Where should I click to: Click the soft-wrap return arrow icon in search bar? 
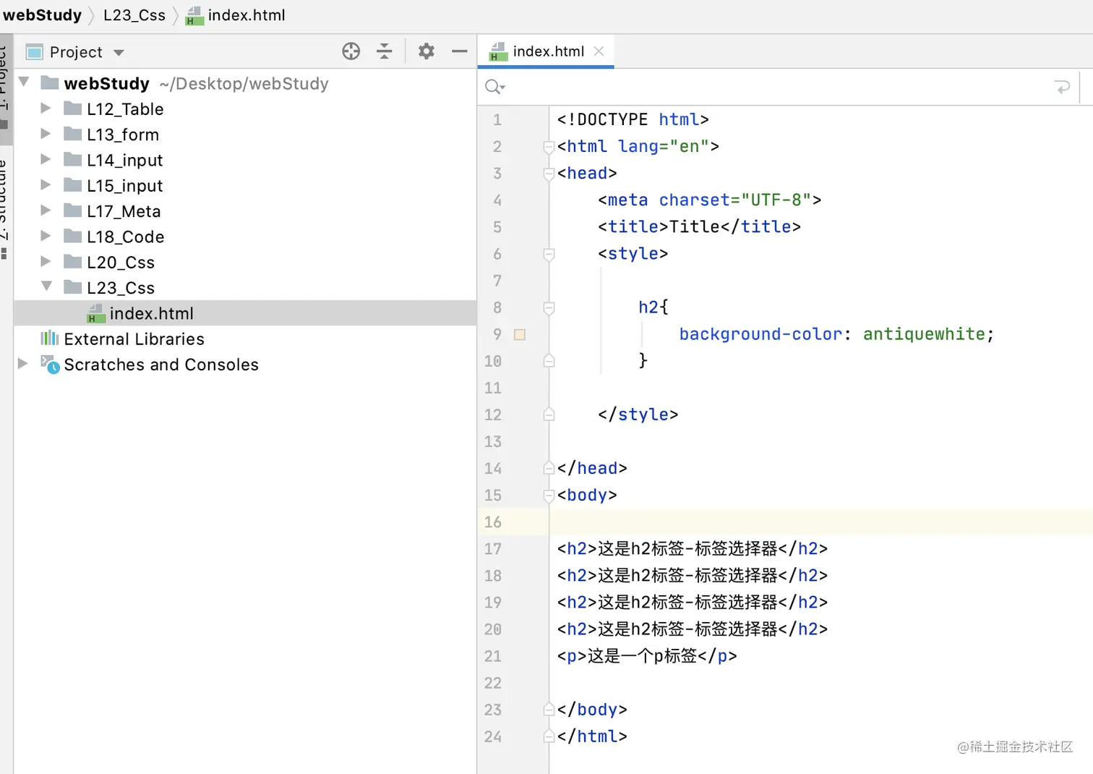point(1062,88)
